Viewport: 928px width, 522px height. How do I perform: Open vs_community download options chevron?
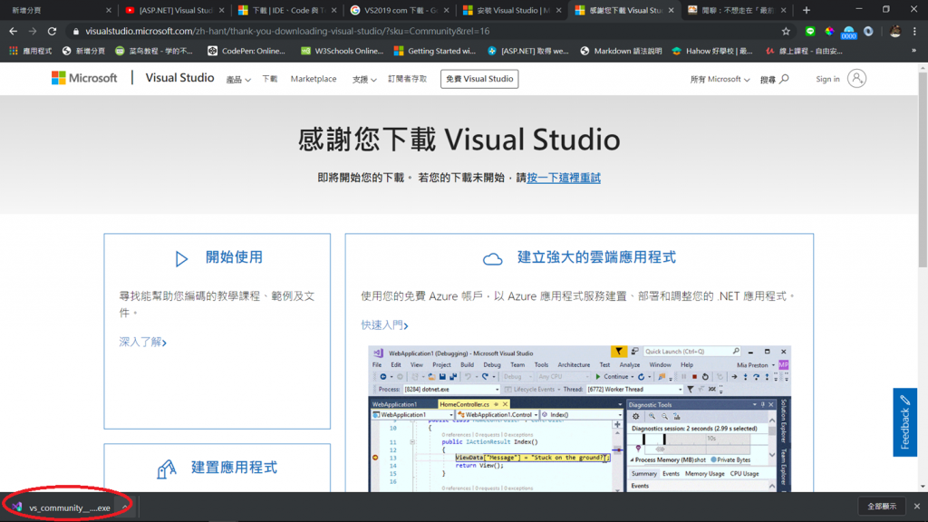click(x=125, y=507)
